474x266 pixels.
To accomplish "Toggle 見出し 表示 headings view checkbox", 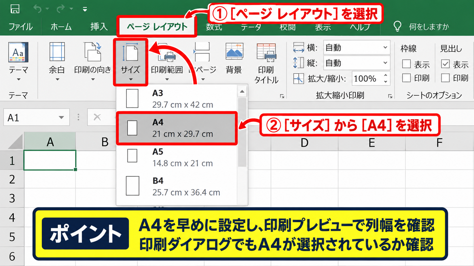I will click(445, 64).
